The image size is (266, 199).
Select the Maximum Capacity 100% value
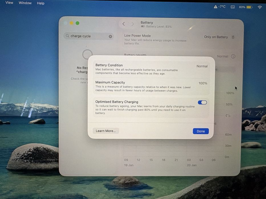(203, 83)
